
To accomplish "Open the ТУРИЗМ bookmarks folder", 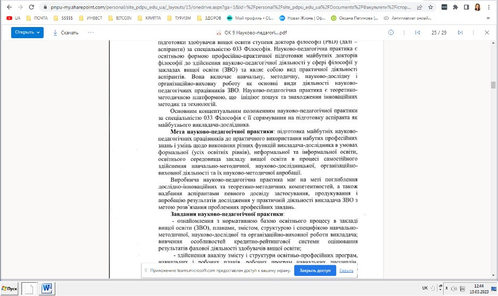I will point(179,18).
